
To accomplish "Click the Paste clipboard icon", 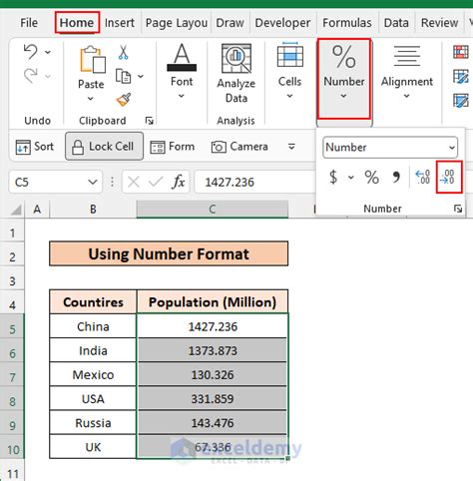I will pyautogui.click(x=93, y=60).
